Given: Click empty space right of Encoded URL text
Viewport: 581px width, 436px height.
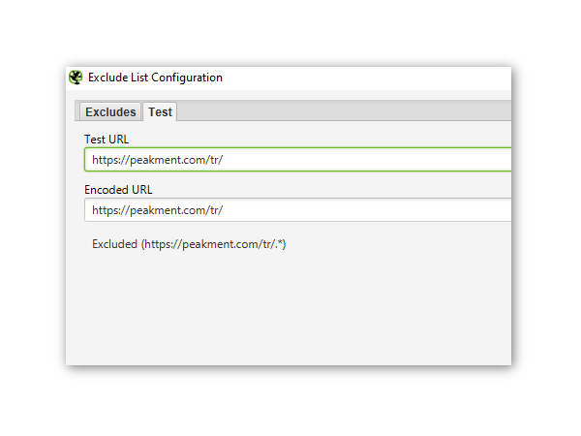Looking at the screenshot, I should click(387, 210).
